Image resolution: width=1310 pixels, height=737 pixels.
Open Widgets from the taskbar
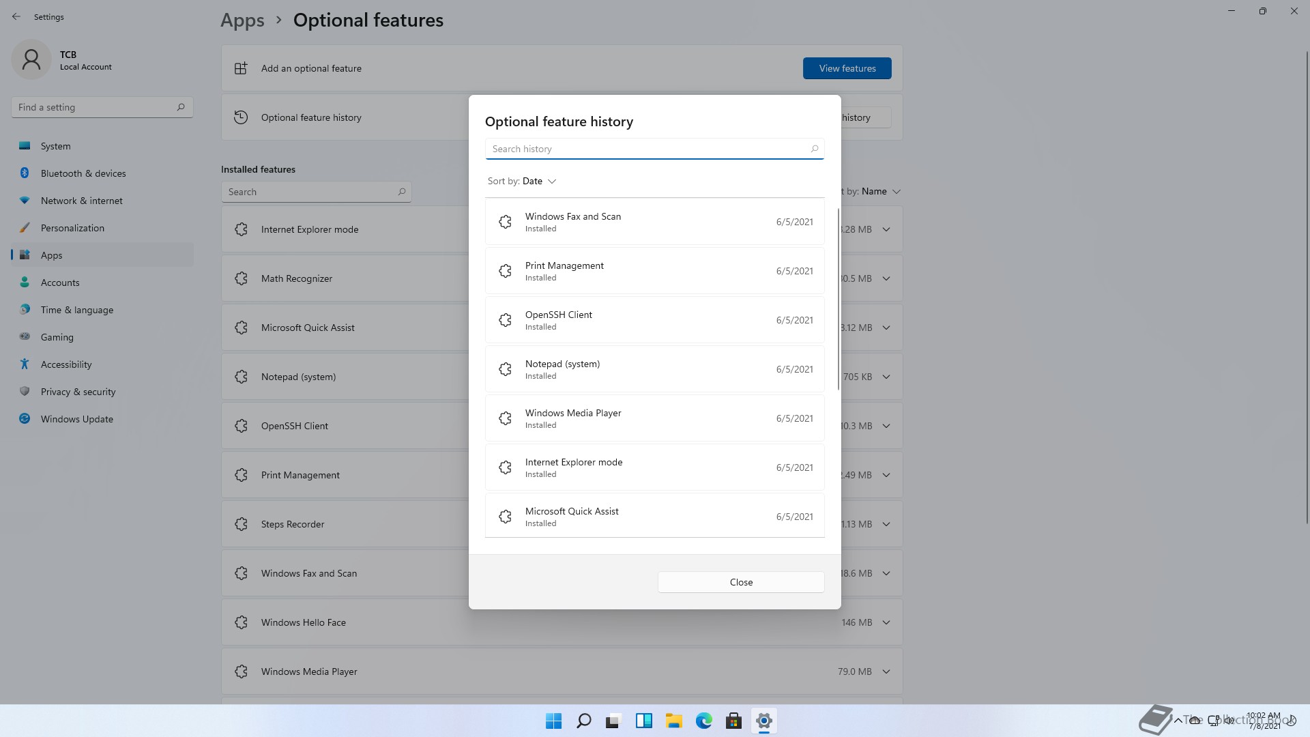pyautogui.click(x=643, y=721)
